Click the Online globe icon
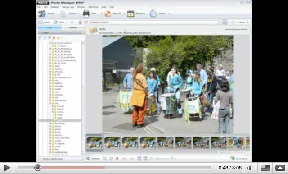 (153, 14)
